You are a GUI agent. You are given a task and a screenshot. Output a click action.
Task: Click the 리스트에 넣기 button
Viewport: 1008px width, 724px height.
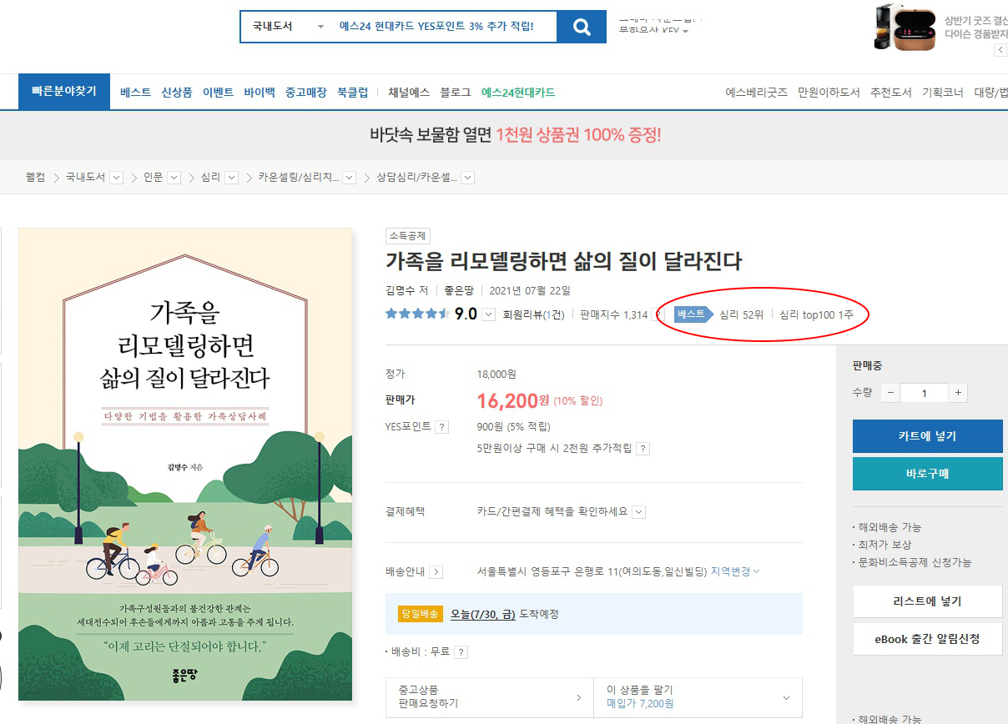click(928, 601)
